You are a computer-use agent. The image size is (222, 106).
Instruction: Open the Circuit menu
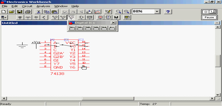(27, 6)
